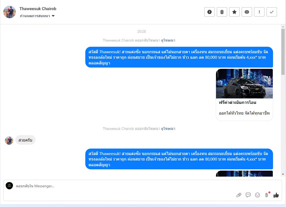286x207 pixels.
Task: Click chat scrollbar thumb
Action: point(283,52)
